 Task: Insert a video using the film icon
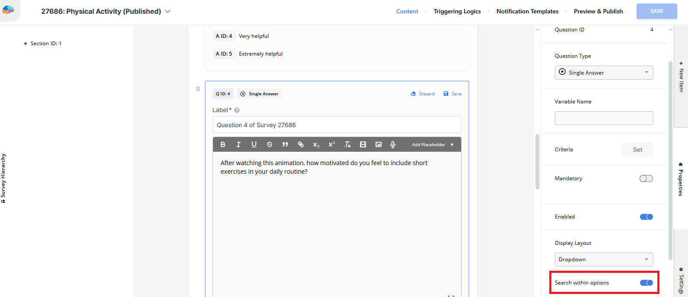pyautogui.click(x=363, y=144)
